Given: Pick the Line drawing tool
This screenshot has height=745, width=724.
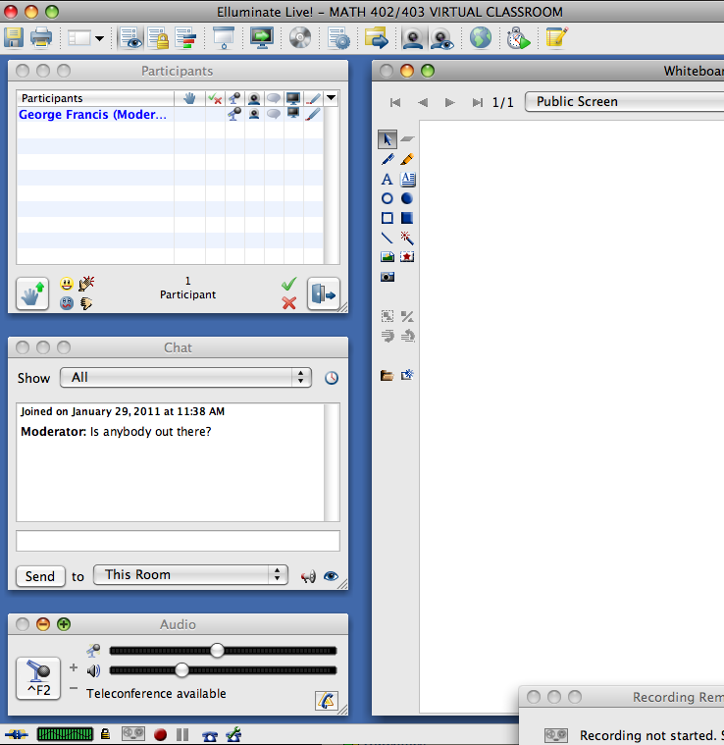Looking at the screenshot, I should pyautogui.click(x=388, y=238).
